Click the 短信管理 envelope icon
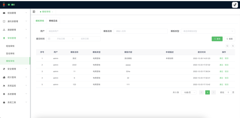The image size is (240, 118). [x=4, y=13]
